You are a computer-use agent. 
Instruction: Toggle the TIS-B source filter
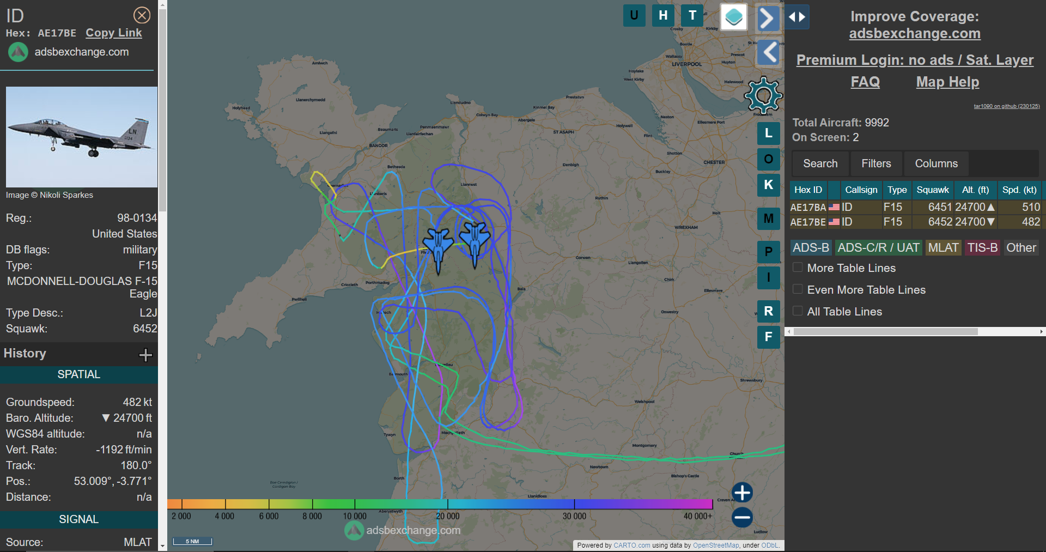[x=982, y=248]
